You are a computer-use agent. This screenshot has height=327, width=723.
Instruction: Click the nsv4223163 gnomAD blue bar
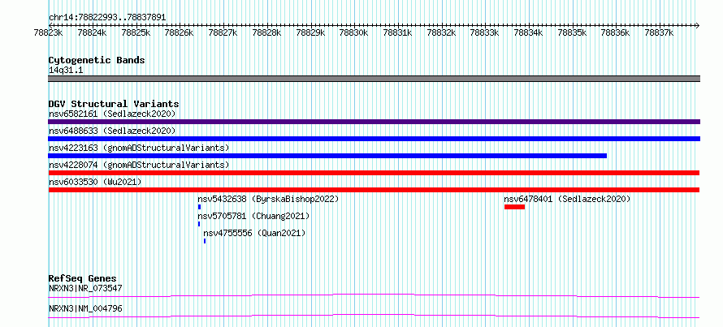point(327,156)
